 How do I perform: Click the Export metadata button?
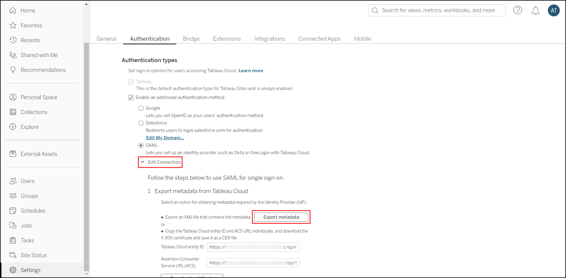pyautogui.click(x=281, y=217)
